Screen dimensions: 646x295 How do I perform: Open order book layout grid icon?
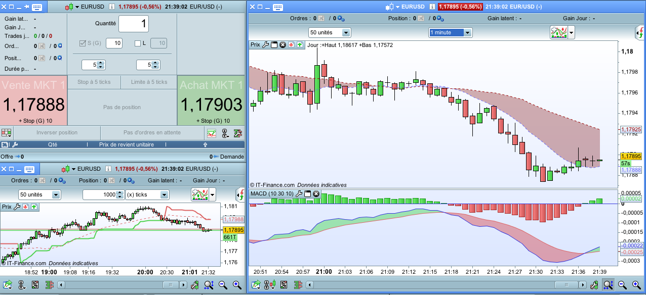[6, 133]
